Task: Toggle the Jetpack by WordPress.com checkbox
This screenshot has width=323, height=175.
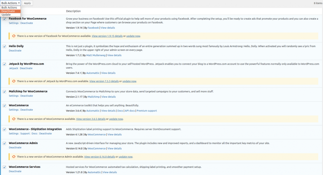Action: click(x=4, y=64)
